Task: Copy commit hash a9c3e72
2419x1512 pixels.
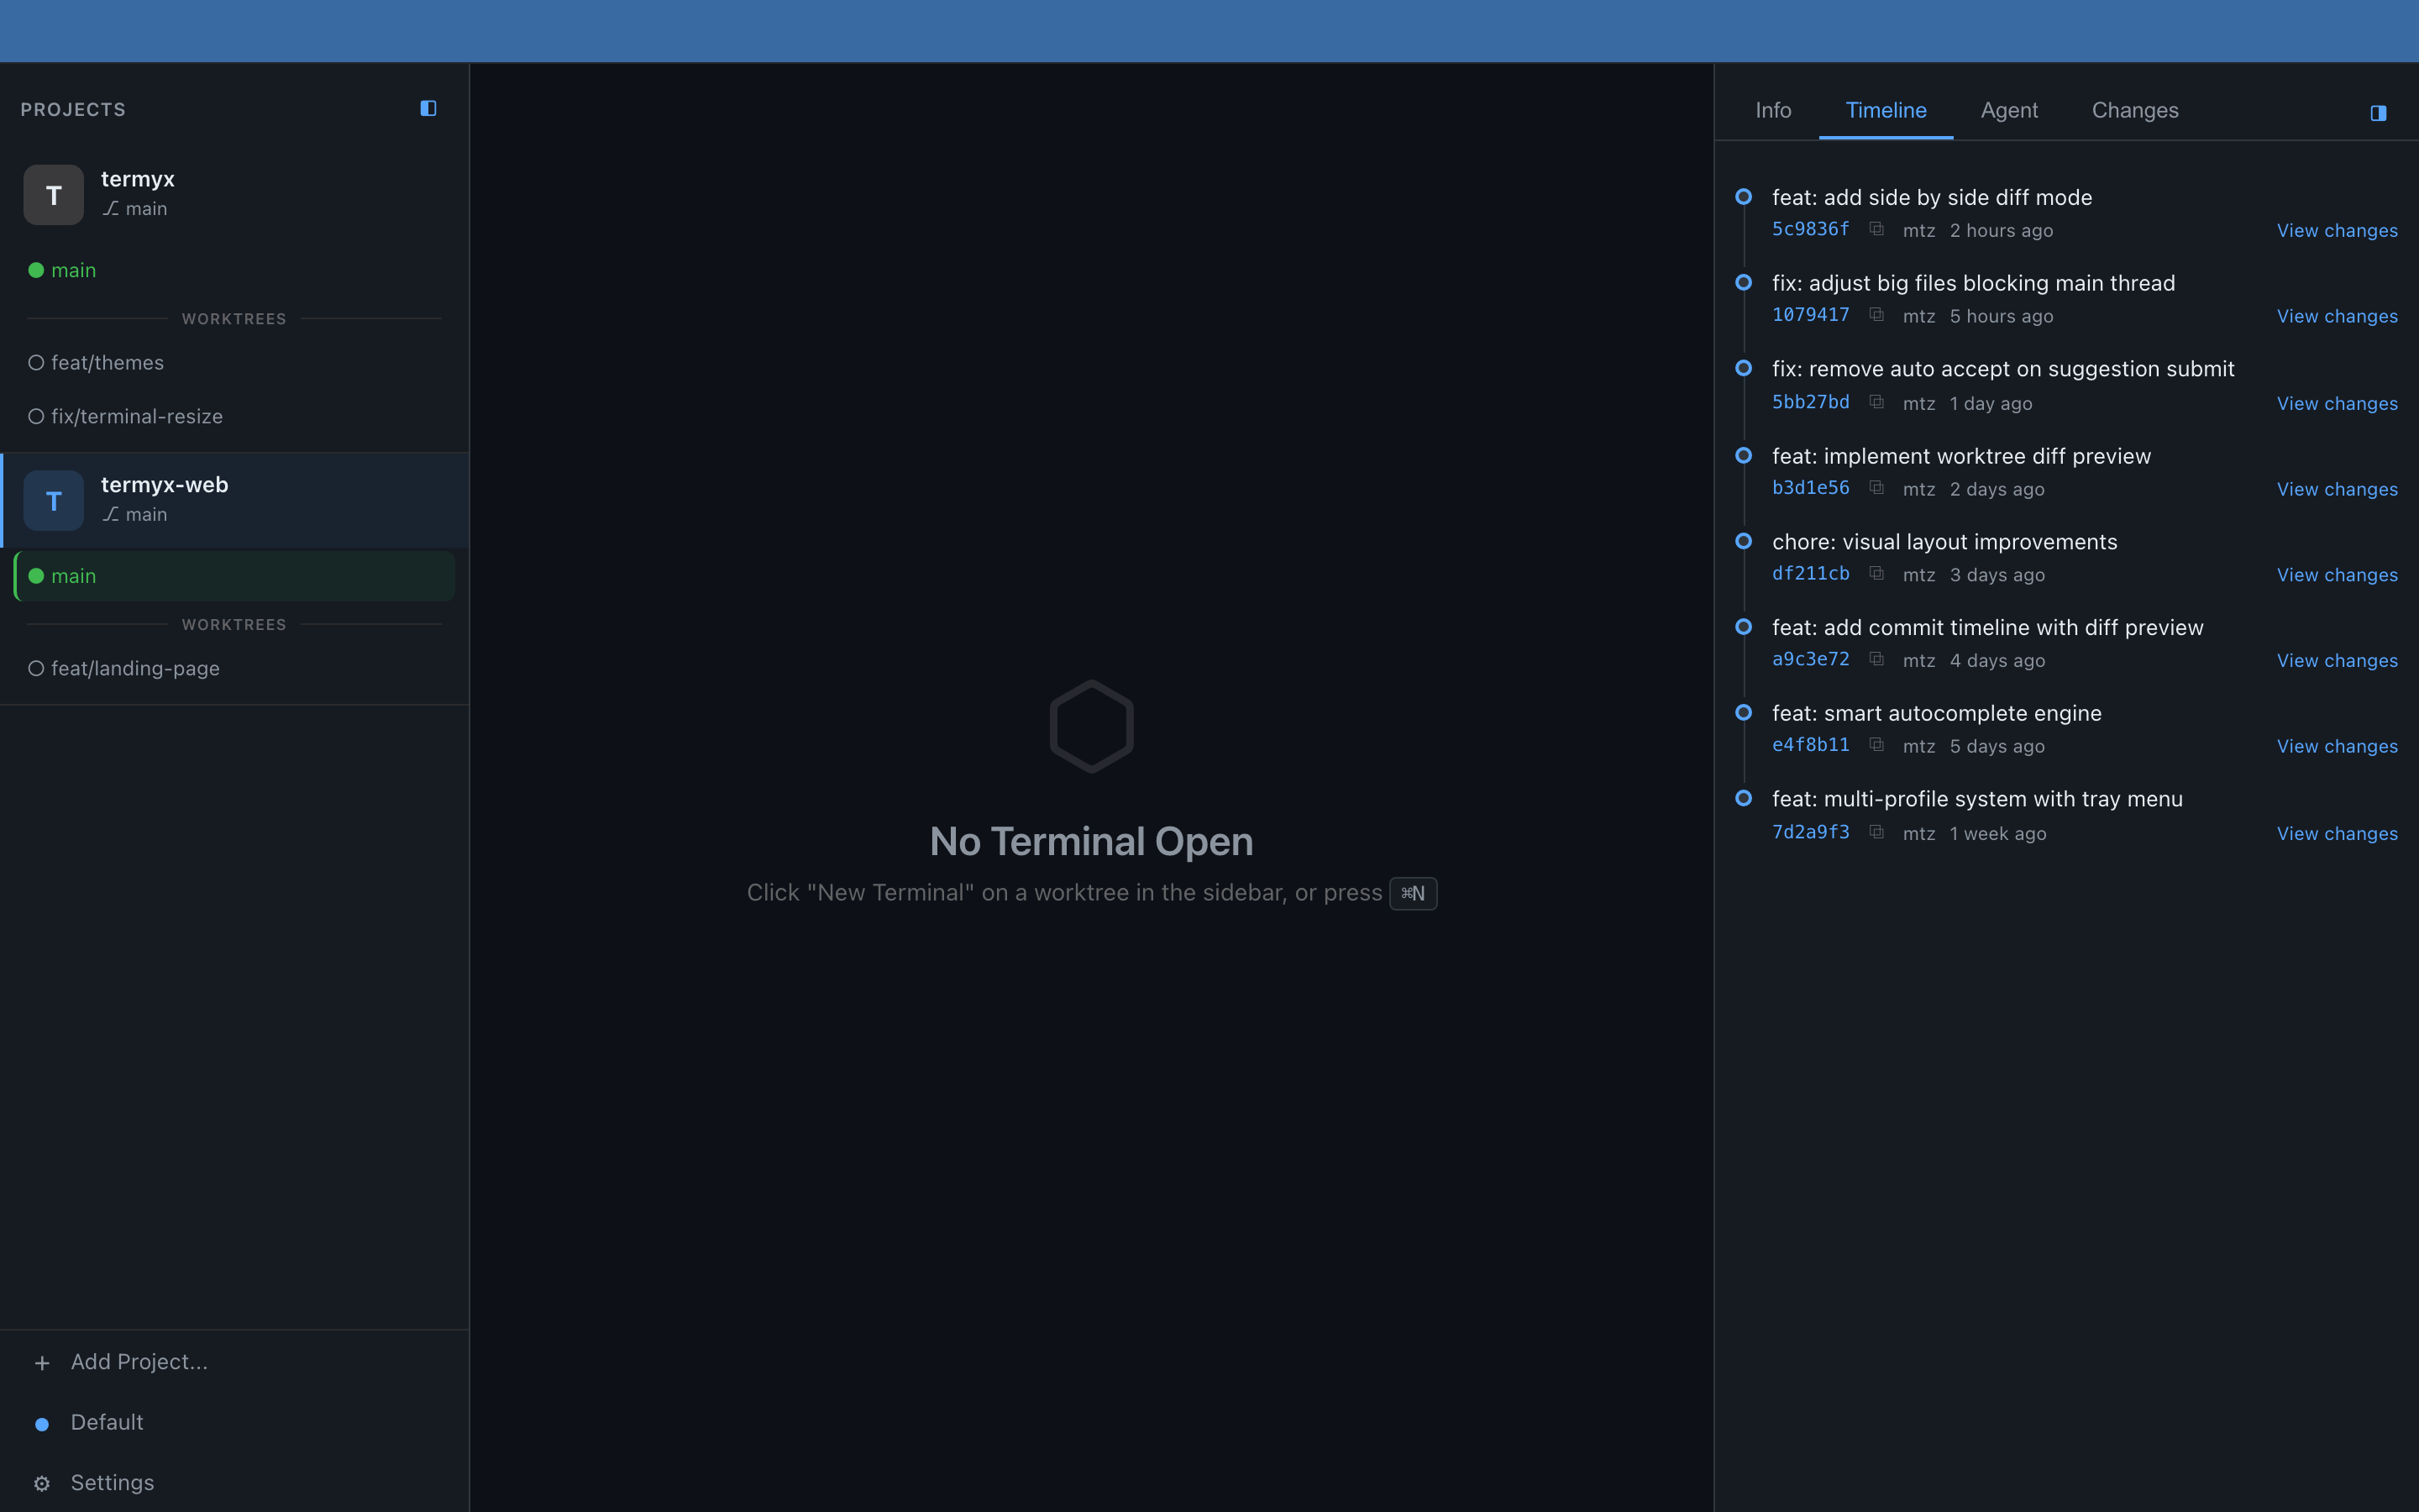Action: [1877, 658]
